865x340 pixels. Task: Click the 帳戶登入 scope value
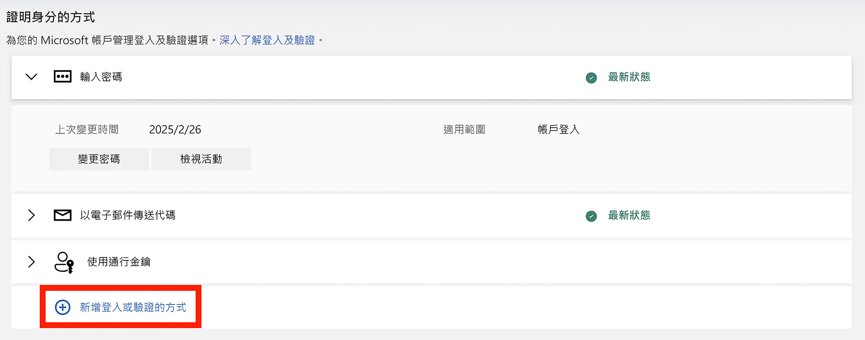click(559, 129)
